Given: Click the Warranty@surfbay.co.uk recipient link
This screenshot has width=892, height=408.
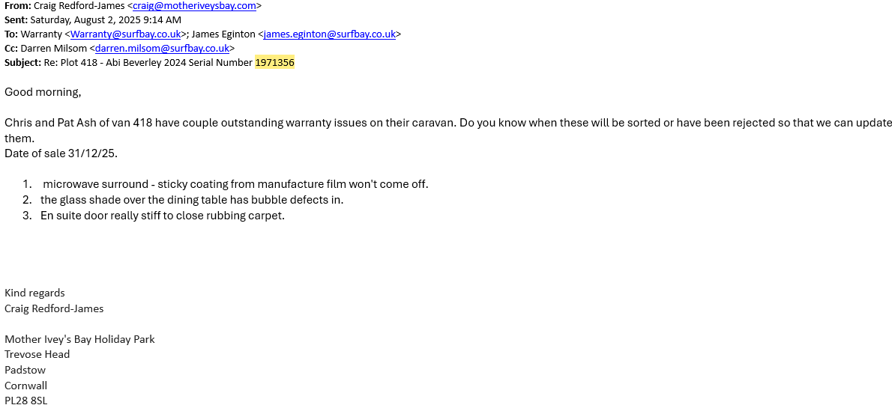Looking at the screenshot, I should pos(125,34).
